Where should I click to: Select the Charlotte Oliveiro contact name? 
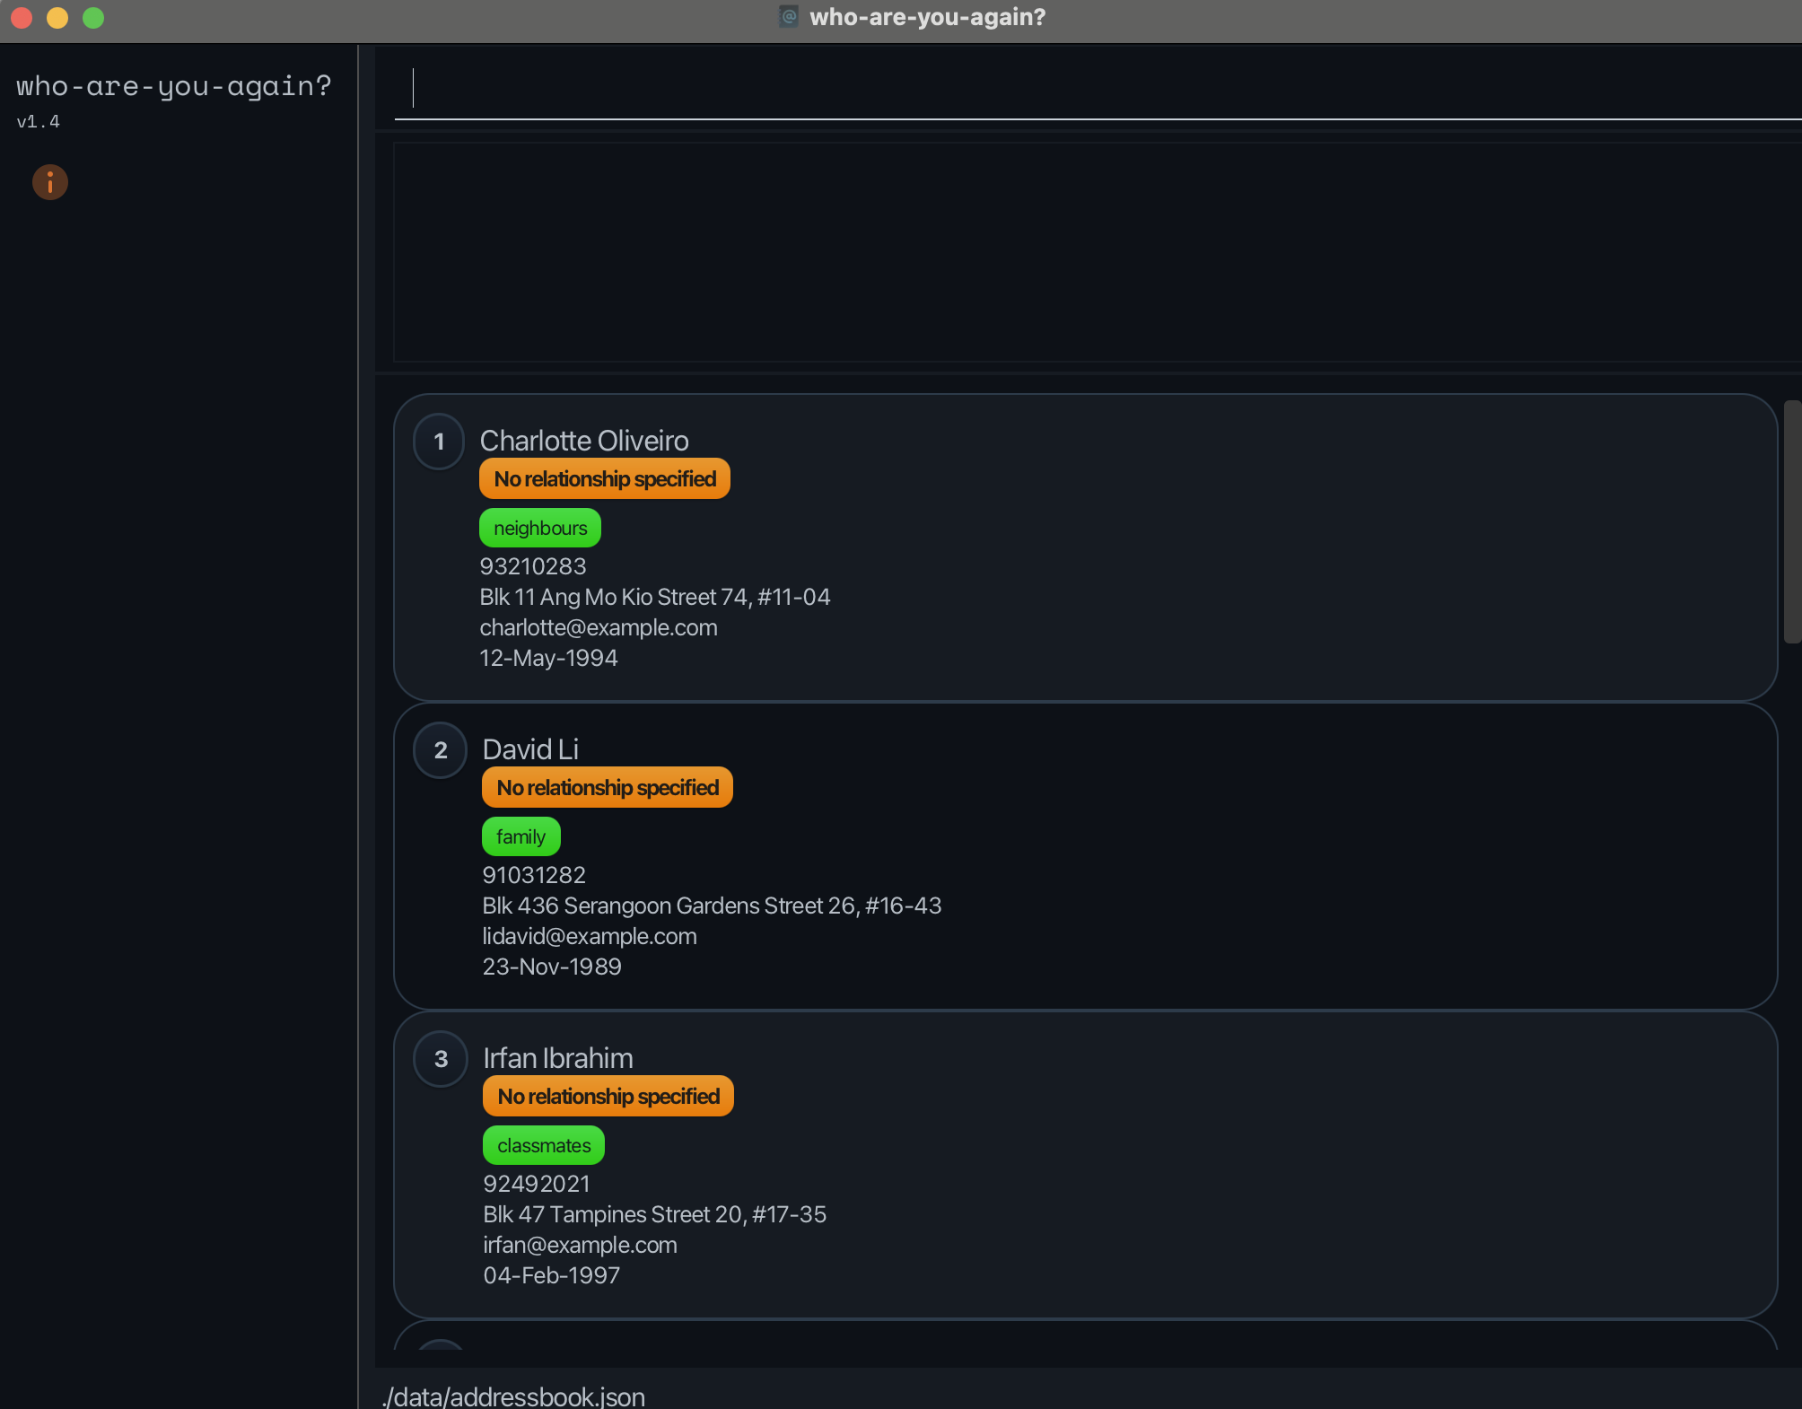584,441
